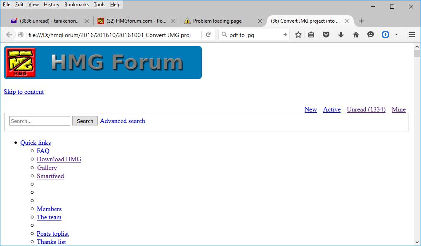Open a new tab with plus button
Screen dimensions: 421x246
(361, 21)
